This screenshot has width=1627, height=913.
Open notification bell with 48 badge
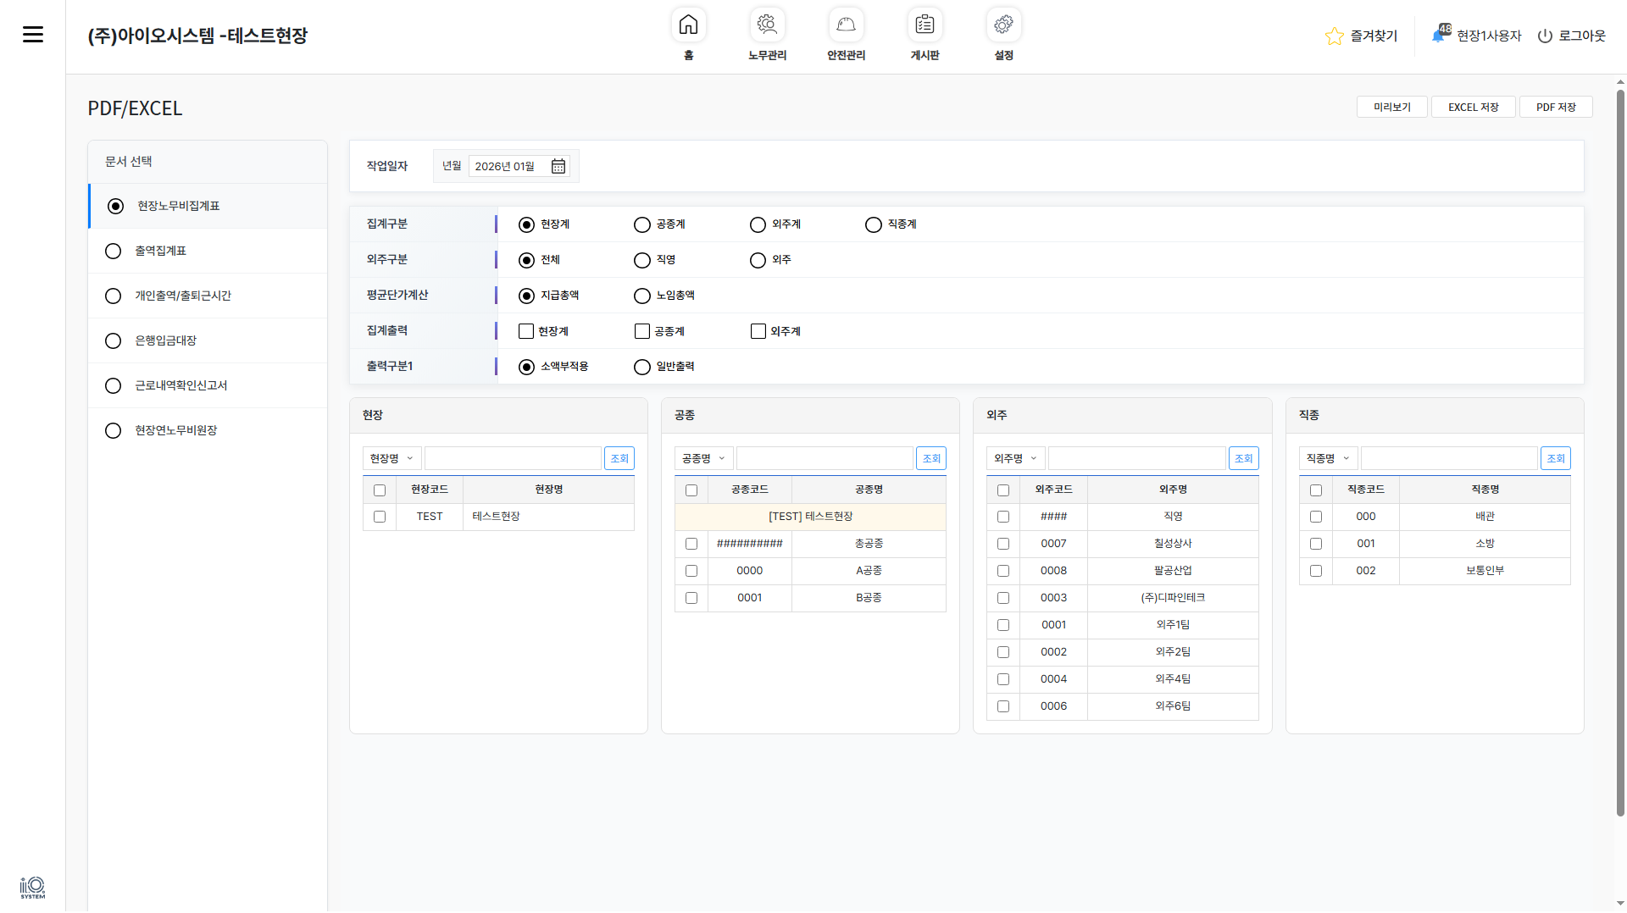coord(1440,35)
